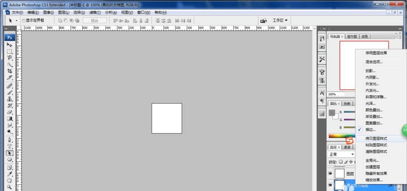The width and height of the screenshot is (407, 191).
Task: Select the Brush tool
Action: 10,92
